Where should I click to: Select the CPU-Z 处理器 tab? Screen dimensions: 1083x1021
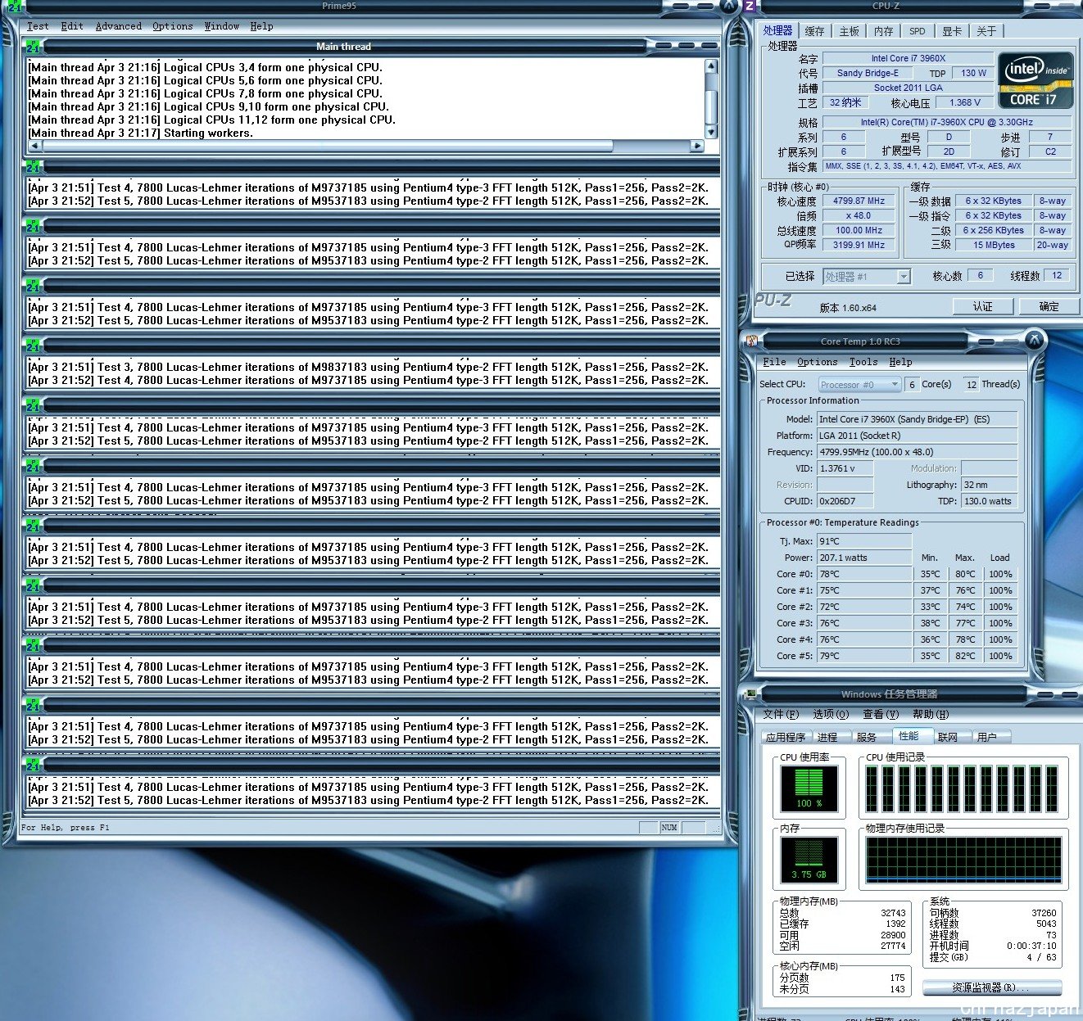click(x=777, y=30)
